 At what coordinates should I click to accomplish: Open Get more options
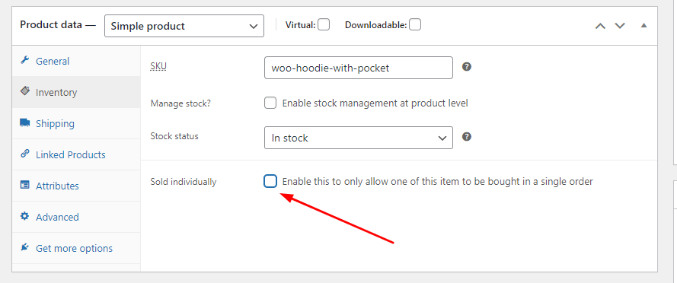[x=76, y=248]
